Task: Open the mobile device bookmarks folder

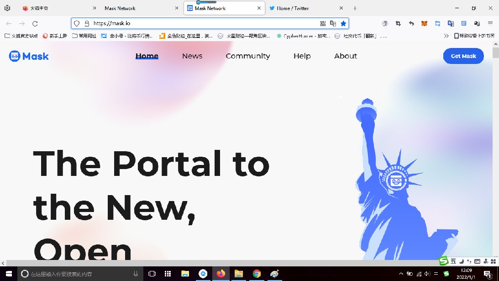Action: click(474, 36)
